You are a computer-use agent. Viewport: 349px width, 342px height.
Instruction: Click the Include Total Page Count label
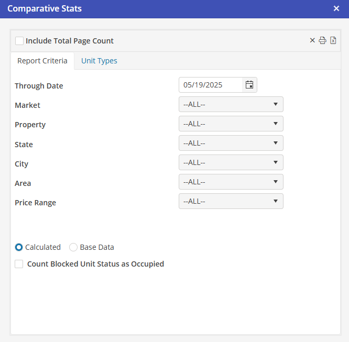[x=70, y=41]
